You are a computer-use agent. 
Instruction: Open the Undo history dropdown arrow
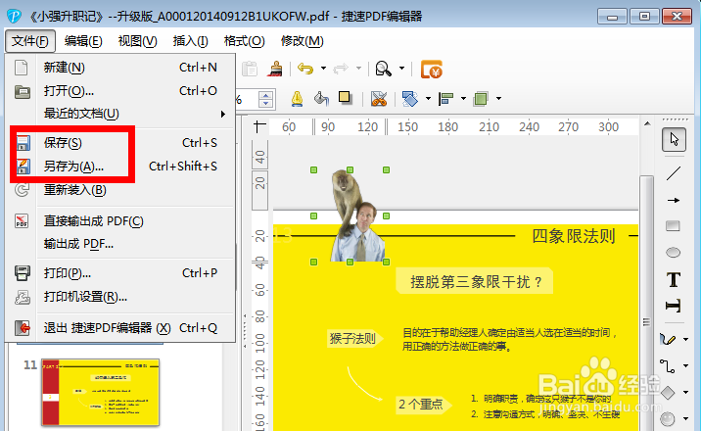(x=323, y=69)
